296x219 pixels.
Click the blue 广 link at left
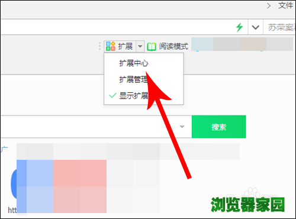4,150
